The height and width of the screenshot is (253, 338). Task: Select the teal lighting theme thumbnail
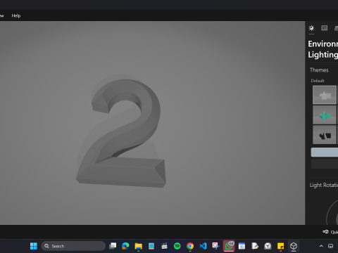click(325, 115)
